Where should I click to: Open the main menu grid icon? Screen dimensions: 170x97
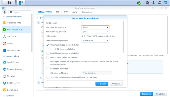pyautogui.click(x=9, y=3)
